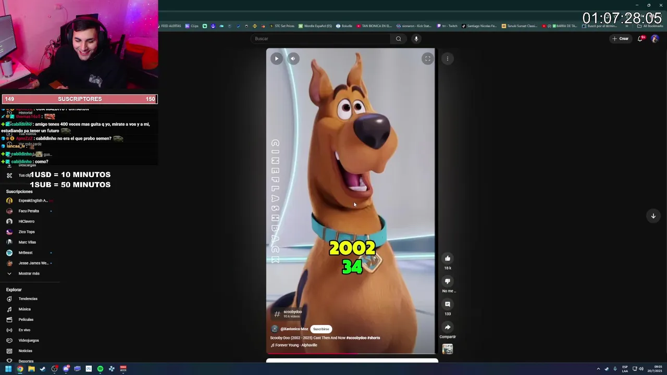Open STC Set Prices bookmark

click(x=282, y=26)
